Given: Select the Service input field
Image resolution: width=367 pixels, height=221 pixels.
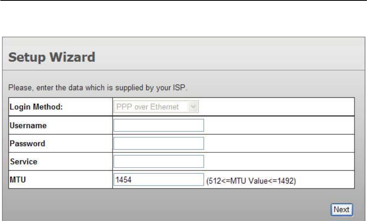Looking at the screenshot, I should (159, 161).
